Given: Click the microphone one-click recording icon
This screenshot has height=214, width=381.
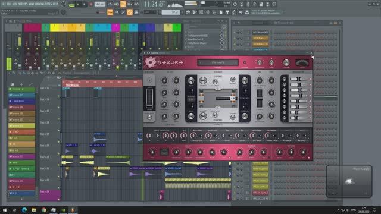Looking at the screenshot, I should coord(248,4).
